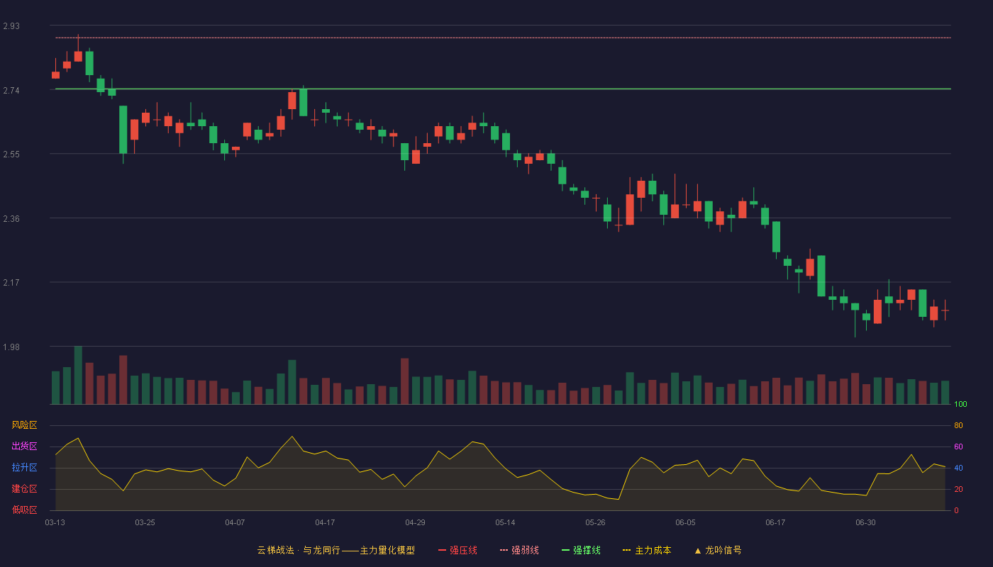993x567 pixels.
Task: Select the 风险区 zone label
Action: click(x=24, y=425)
